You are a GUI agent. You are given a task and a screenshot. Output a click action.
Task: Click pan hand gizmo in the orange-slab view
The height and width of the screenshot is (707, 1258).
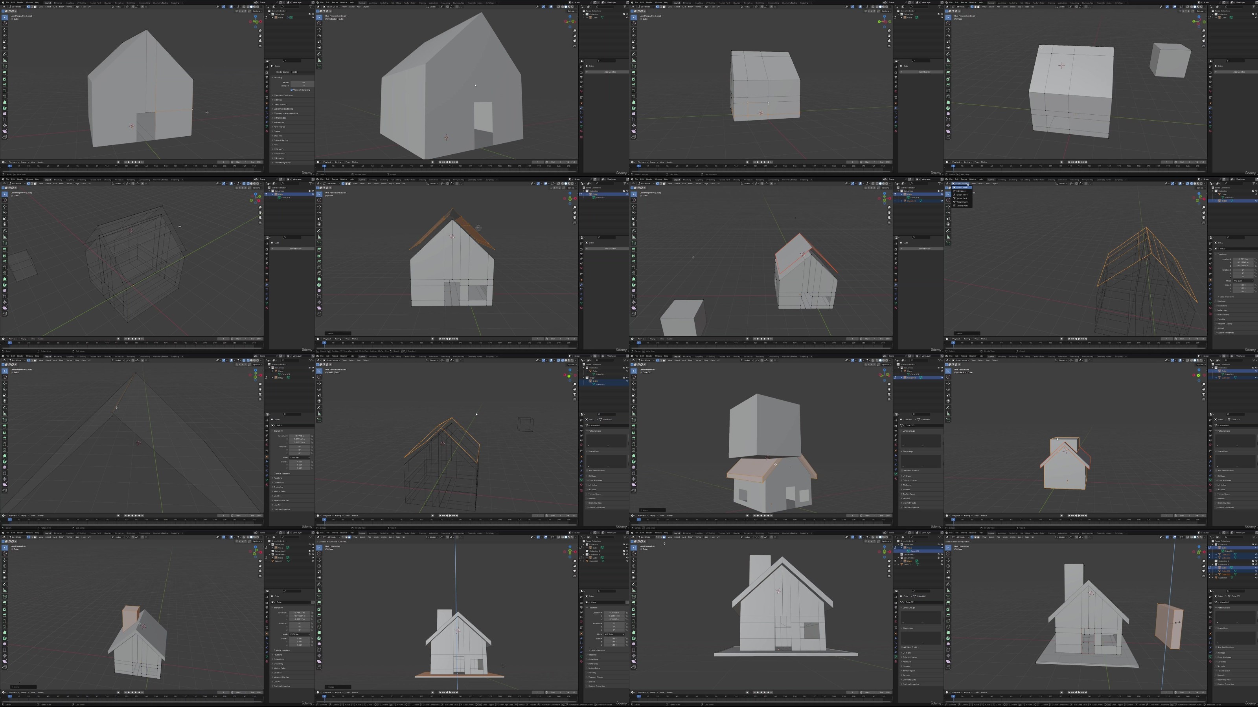(1204, 566)
